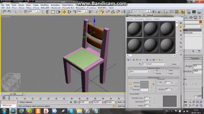Collapse the Parameters rollout in command panel
The height and width of the screenshot is (114, 204).
193,58
